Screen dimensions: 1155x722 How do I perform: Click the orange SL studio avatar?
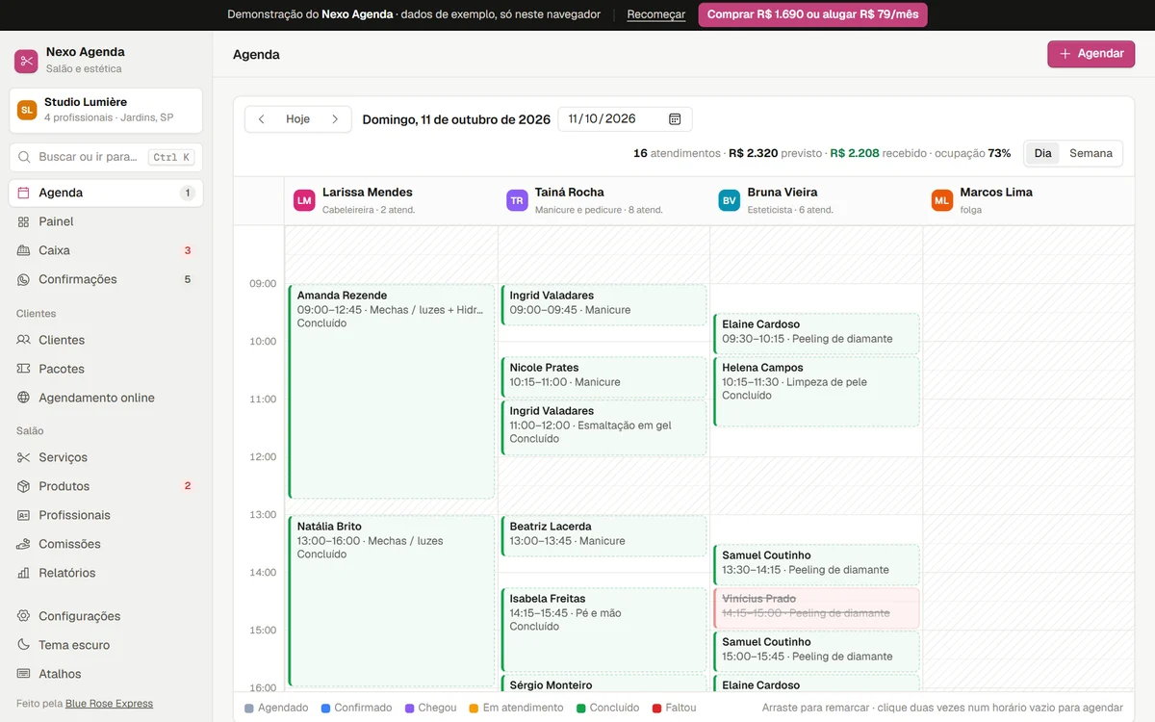point(27,110)
